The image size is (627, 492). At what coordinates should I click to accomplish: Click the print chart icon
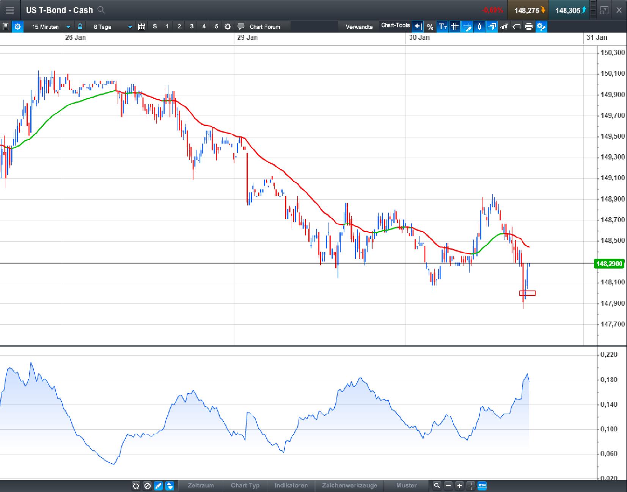click(529, 27)
